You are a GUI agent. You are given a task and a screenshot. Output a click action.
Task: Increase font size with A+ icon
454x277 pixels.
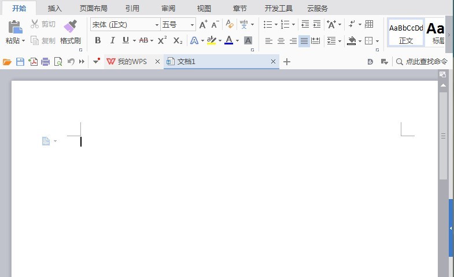203,25
